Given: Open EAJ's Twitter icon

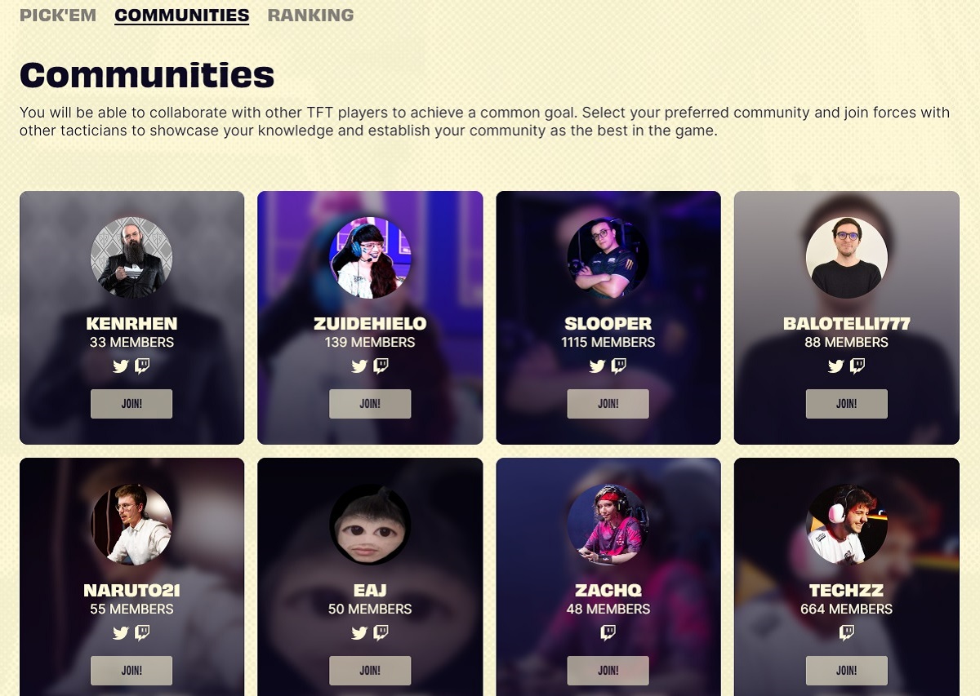Looking at the screenshot, I should point(359,633).
